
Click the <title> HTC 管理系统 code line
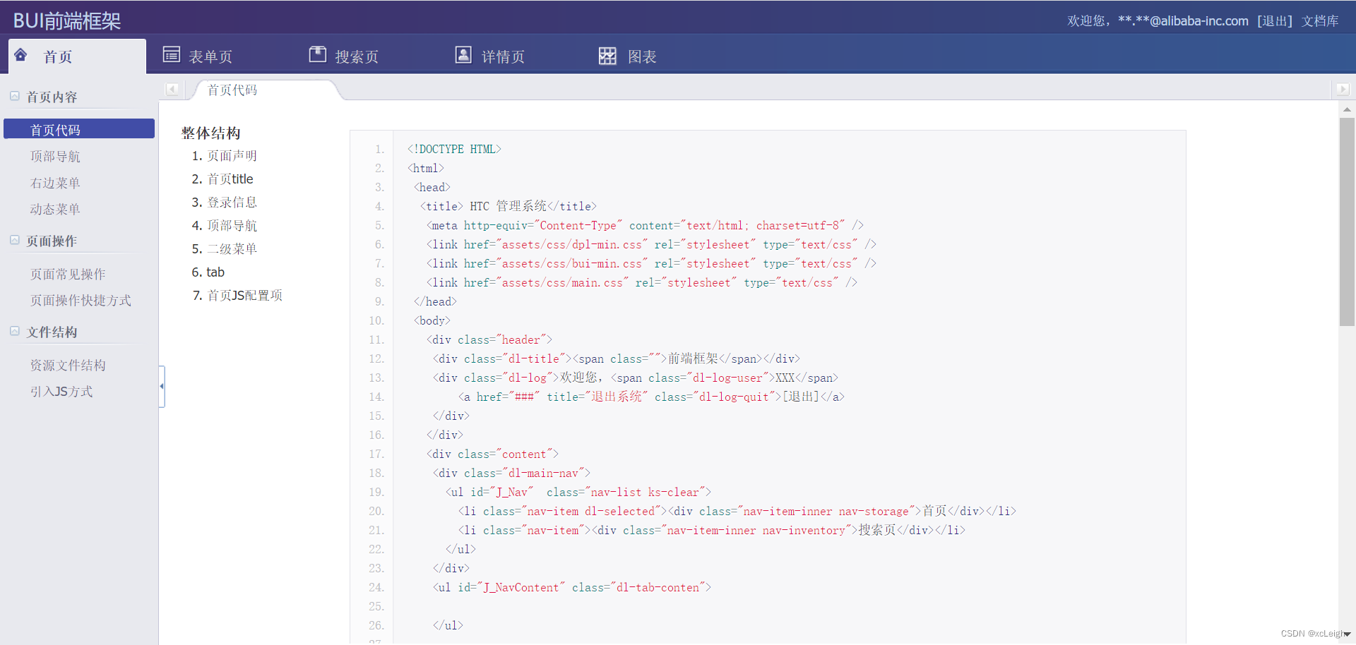point(509,206)
